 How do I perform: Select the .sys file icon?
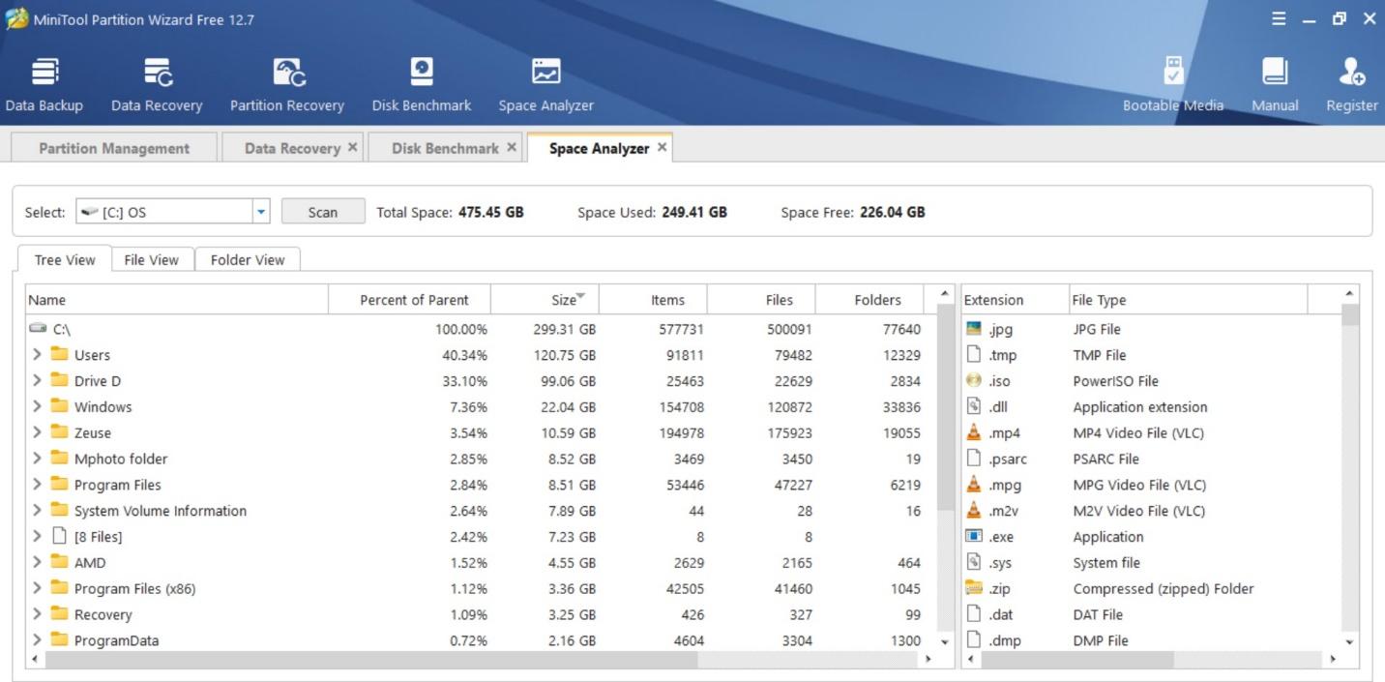[x=974, y=562]
